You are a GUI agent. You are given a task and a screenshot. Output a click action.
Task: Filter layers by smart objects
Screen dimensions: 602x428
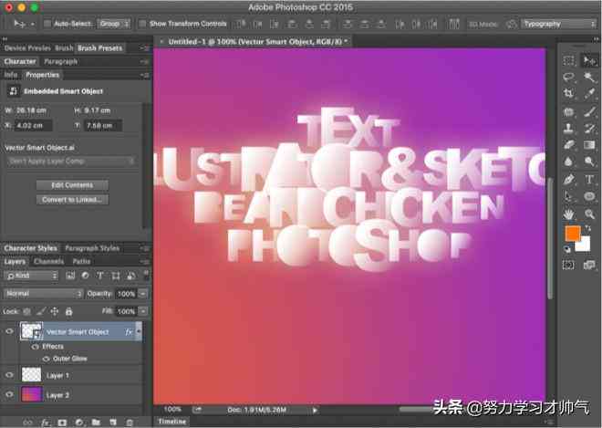(131, 276)
